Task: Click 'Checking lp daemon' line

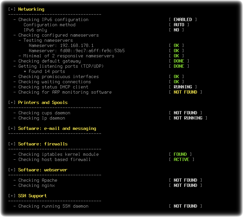Action: click(x=42, y=118)
